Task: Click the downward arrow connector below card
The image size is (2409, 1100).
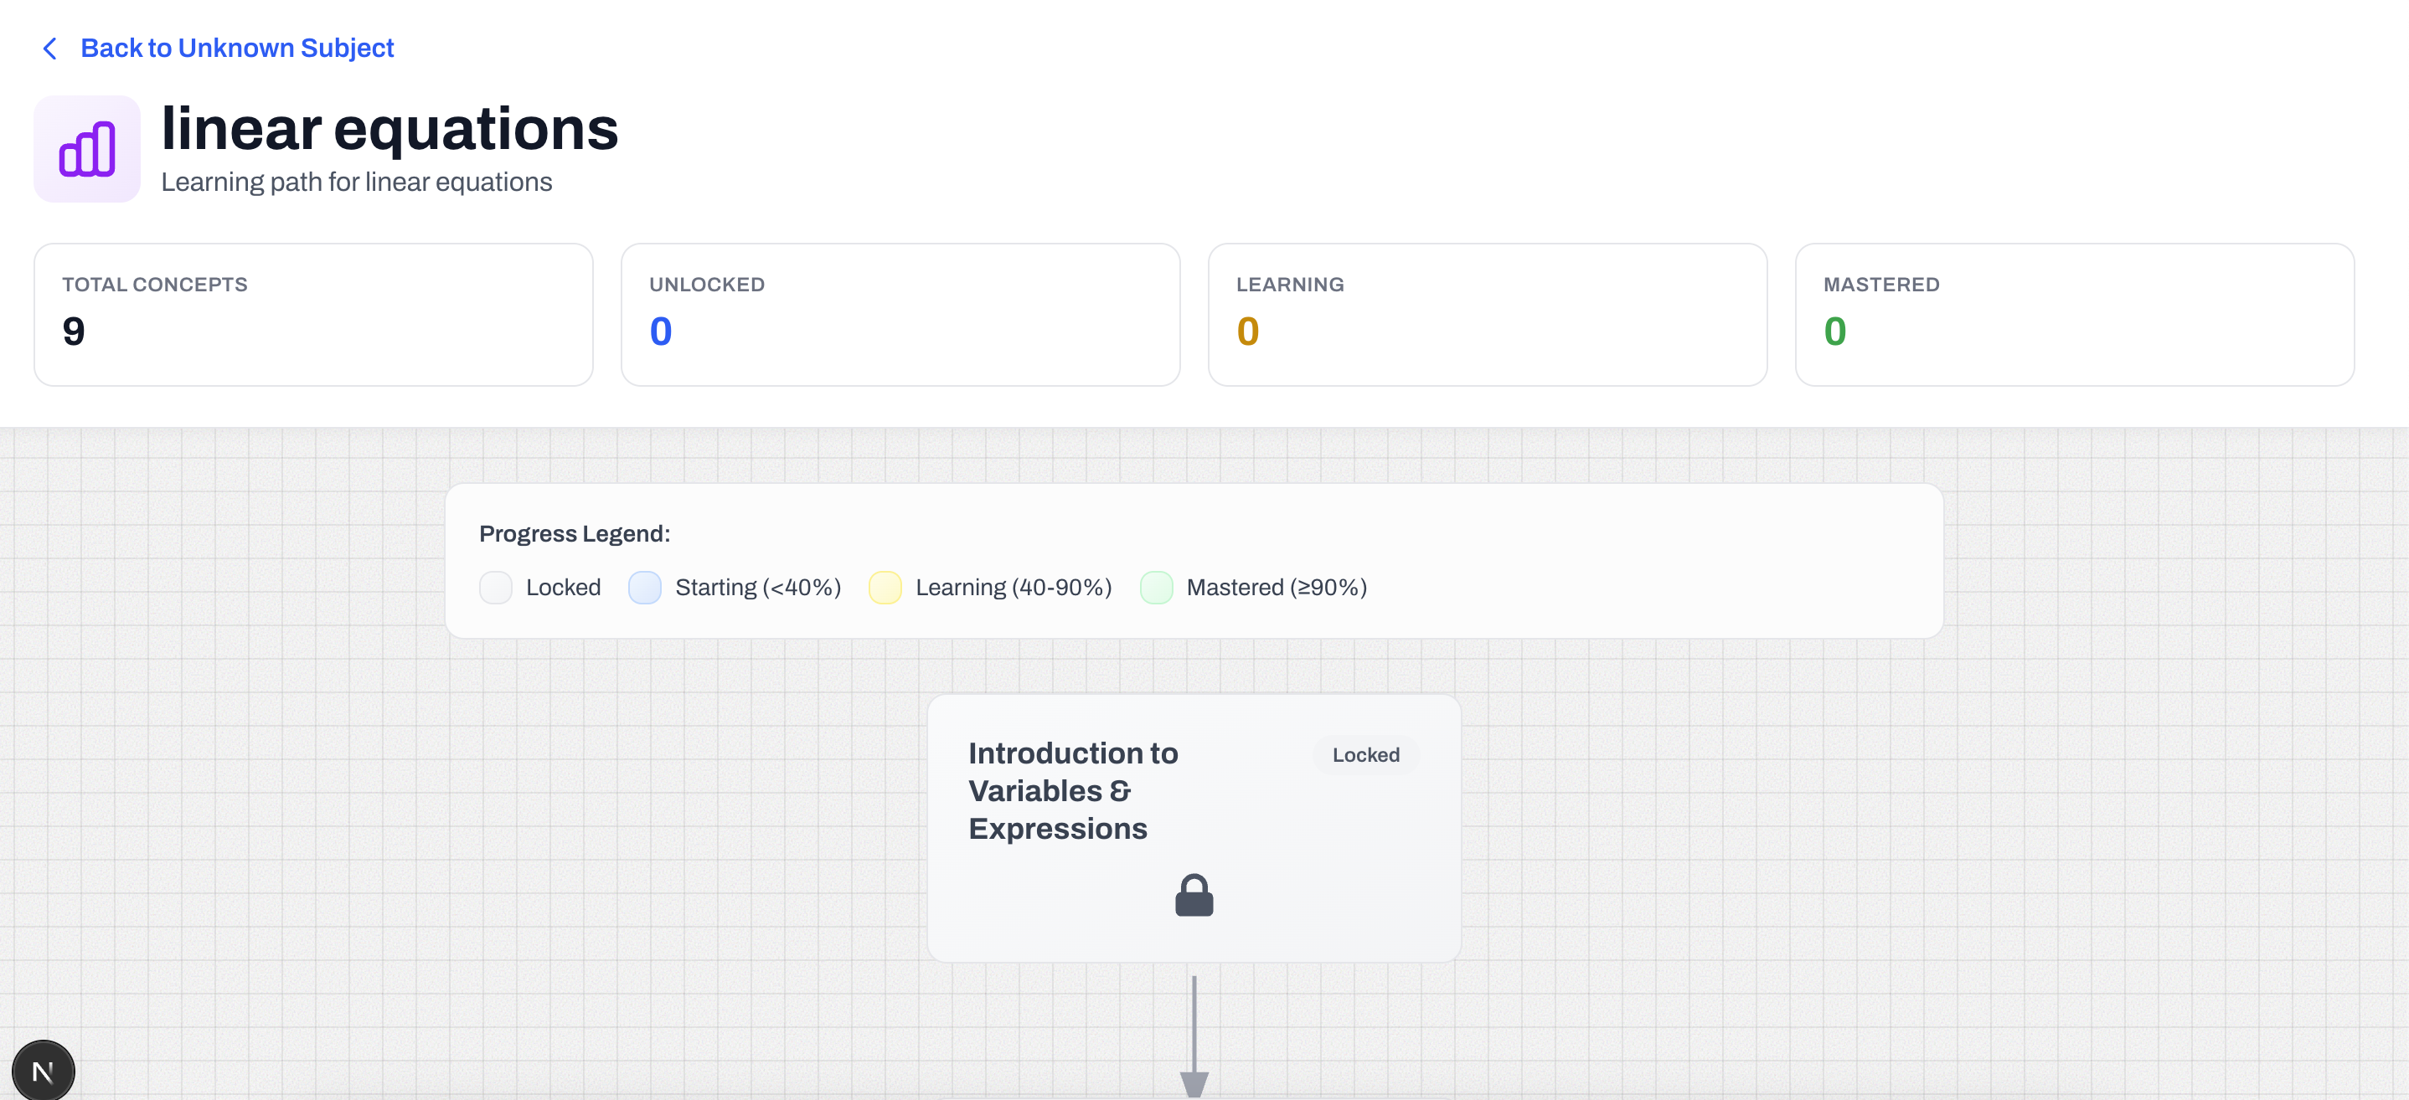Action: 1194,1037
